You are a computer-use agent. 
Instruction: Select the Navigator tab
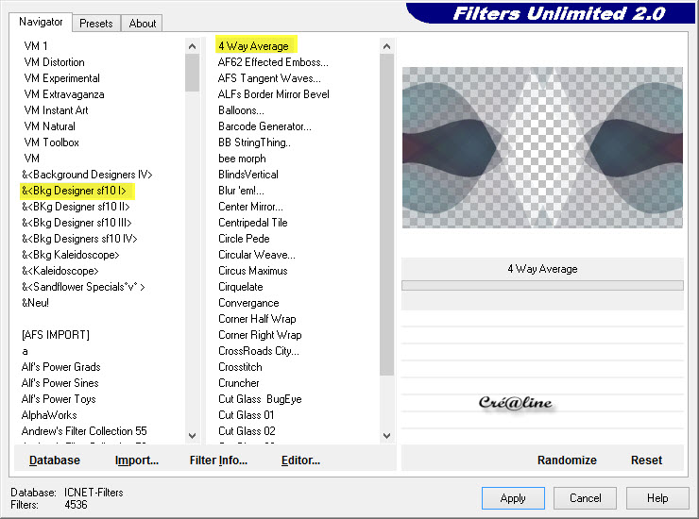pyautogui.click(x=42, y=22)
